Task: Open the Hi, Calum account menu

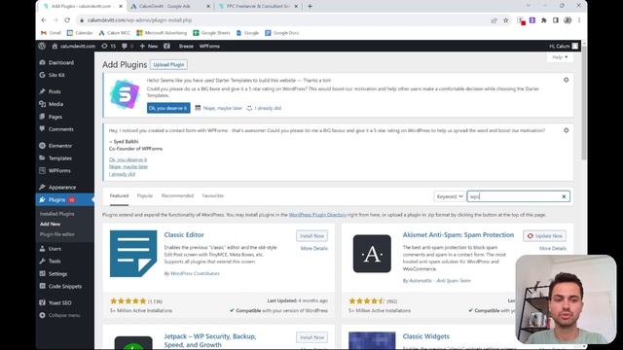Action: click(x=564, y=46)
